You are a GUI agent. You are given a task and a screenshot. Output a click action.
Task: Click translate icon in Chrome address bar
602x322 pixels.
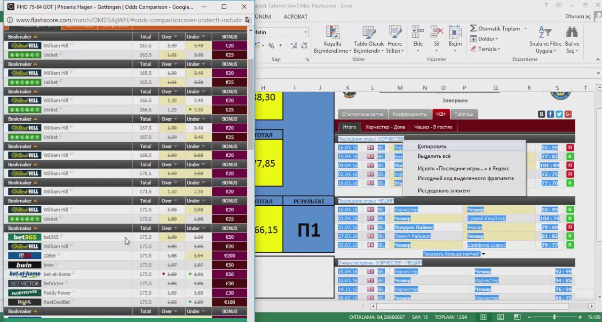tap(248, 20)
